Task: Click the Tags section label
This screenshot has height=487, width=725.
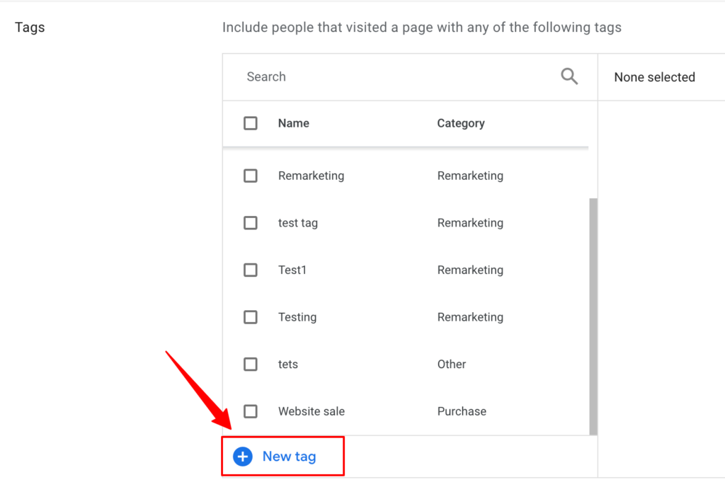Action: [29, 27]
